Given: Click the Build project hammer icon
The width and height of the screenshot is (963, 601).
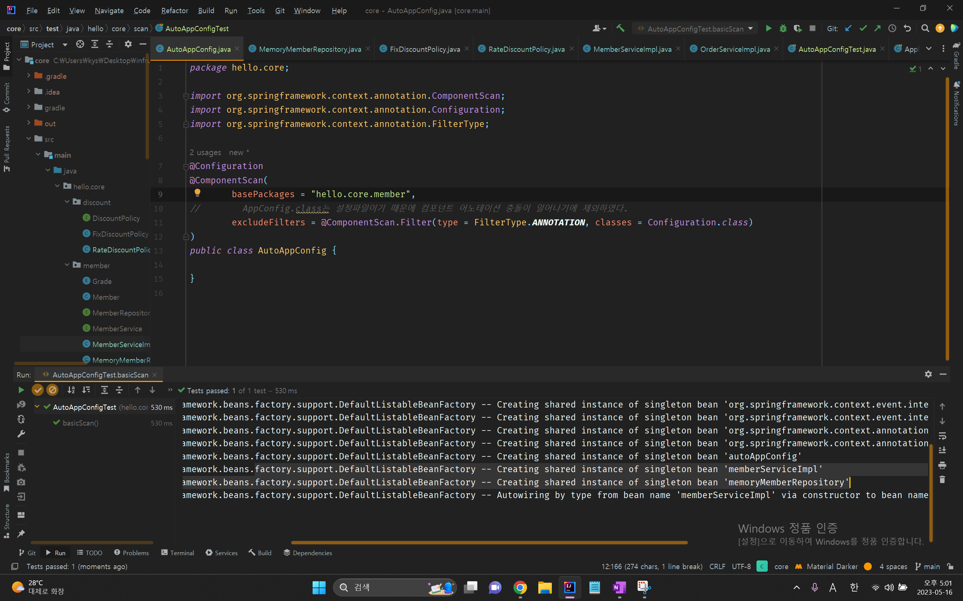Looking at the screenshot, I should tap(620, 29).
